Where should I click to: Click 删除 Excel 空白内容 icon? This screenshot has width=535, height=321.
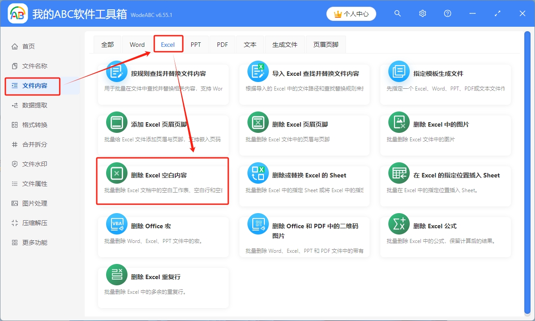(117, 173)
